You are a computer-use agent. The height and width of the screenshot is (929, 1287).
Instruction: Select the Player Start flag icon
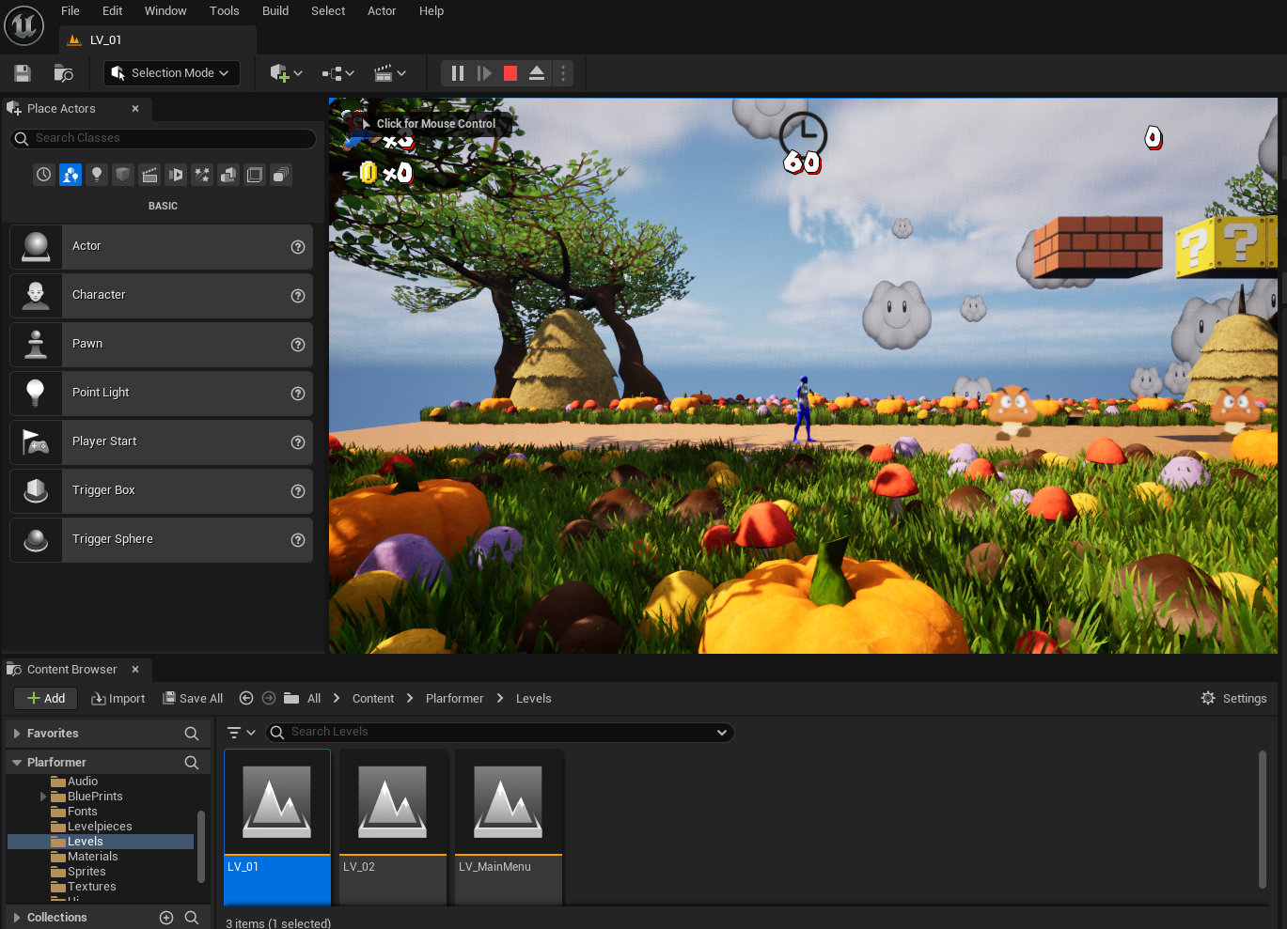click(36, 442)
